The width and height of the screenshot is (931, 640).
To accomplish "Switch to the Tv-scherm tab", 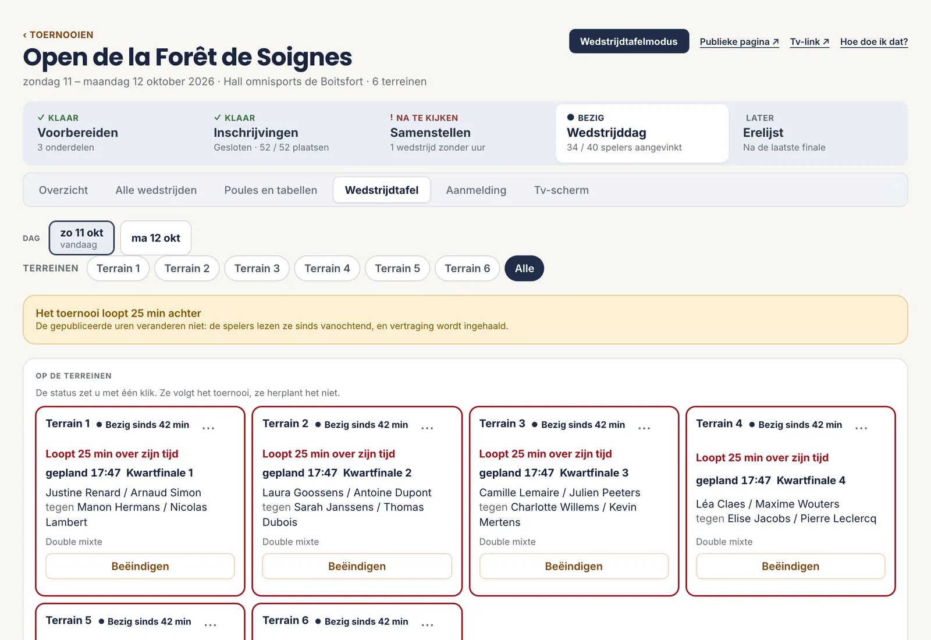I will tap(562, 190).
